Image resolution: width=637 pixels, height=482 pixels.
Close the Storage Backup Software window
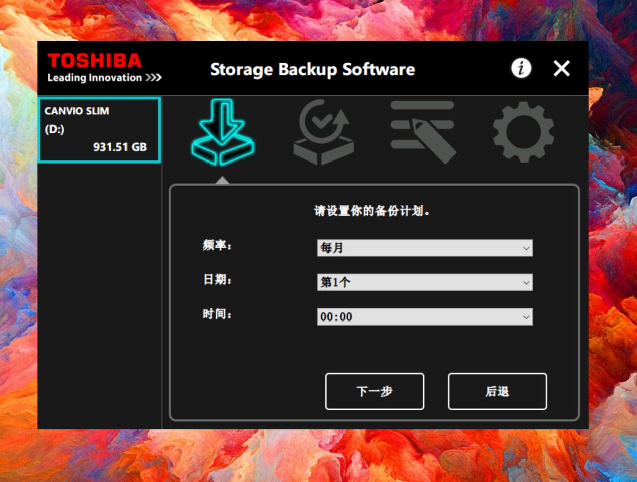click(x=562, y=68)
